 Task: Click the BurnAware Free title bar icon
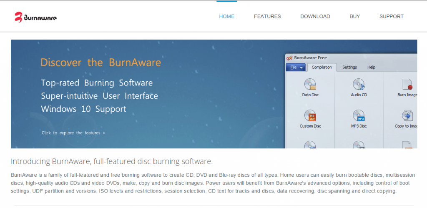[289, 58]
